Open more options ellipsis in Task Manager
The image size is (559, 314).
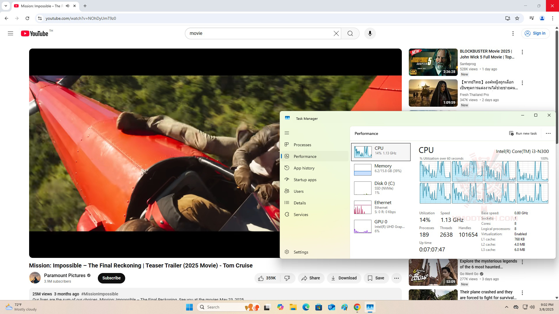(548, 133)
